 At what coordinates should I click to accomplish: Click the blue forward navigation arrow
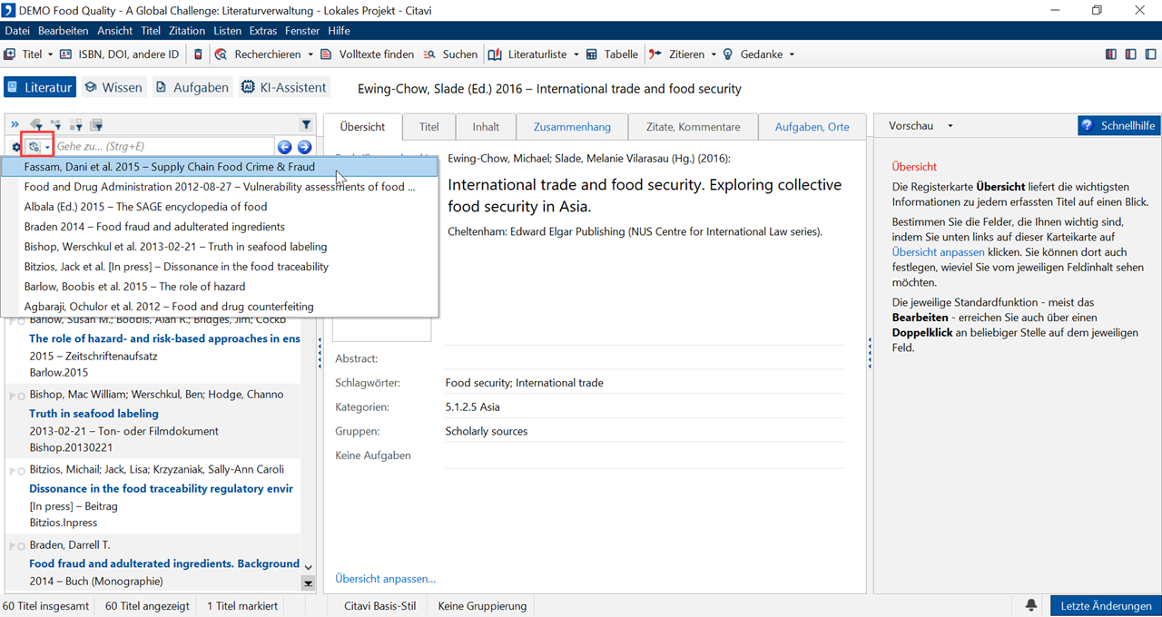(304, 147)
